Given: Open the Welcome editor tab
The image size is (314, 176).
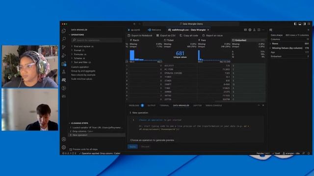Looking at the screenshot, I should click(155, 30).
